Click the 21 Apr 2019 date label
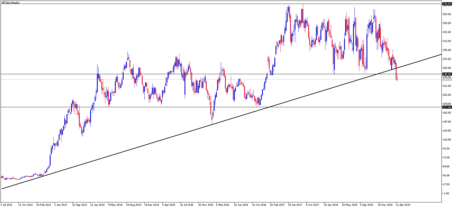The height and width of the screenshot is (208, 455). [x=403, y=205]
